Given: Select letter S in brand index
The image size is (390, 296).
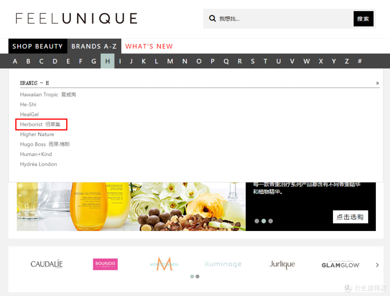Looking at the screenshot, I should pos(253,61).
